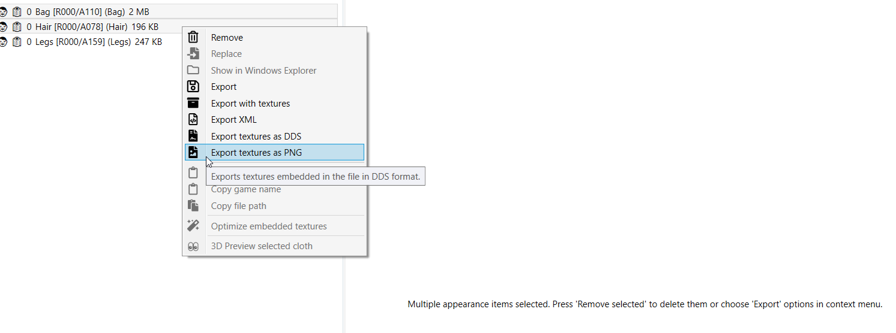Click the image file icon for Export textures as PNG

point(193,152)
